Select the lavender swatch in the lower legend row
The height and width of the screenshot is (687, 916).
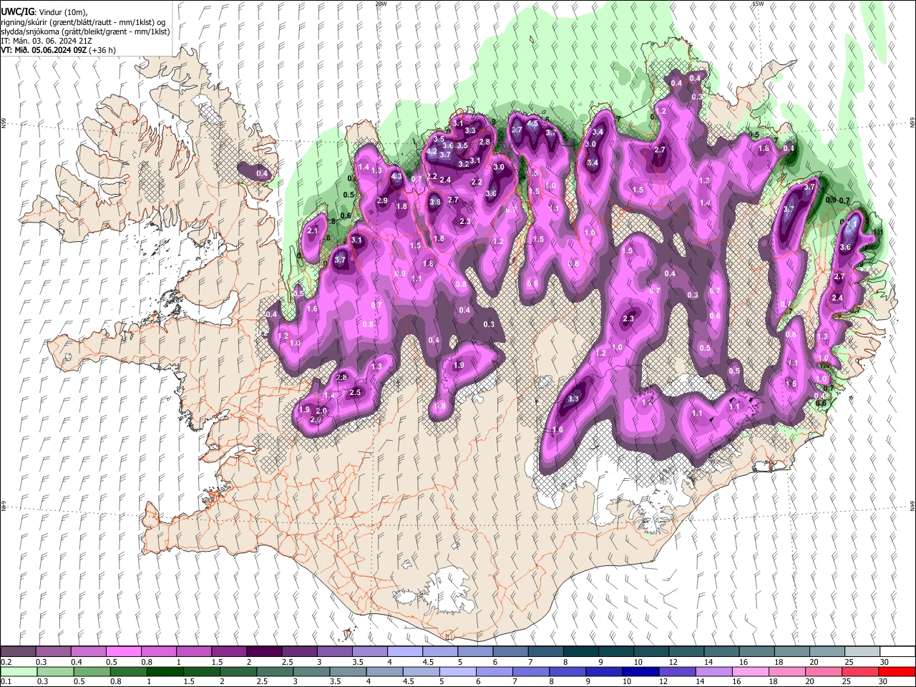713,672
